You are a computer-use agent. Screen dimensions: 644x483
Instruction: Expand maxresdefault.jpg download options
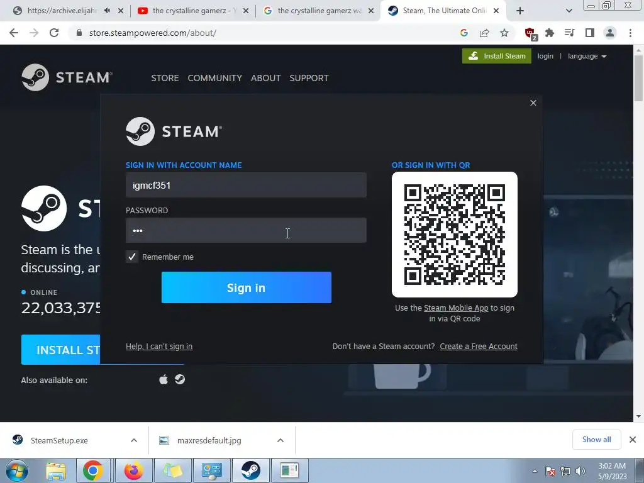pos(280,440)
